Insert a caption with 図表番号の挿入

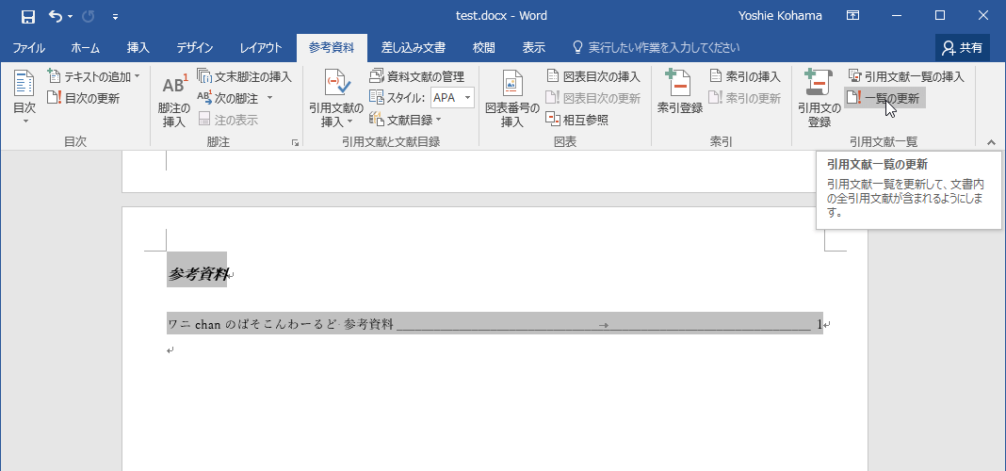click(512, 100)
